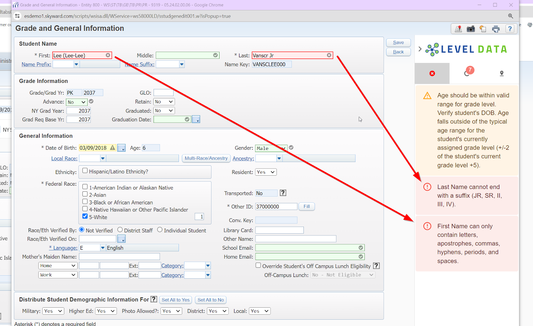The height and width of the screenshot is (326, 533).
Task: Click the Chrome page zoom magnifier icon
Action: [510, 16]
